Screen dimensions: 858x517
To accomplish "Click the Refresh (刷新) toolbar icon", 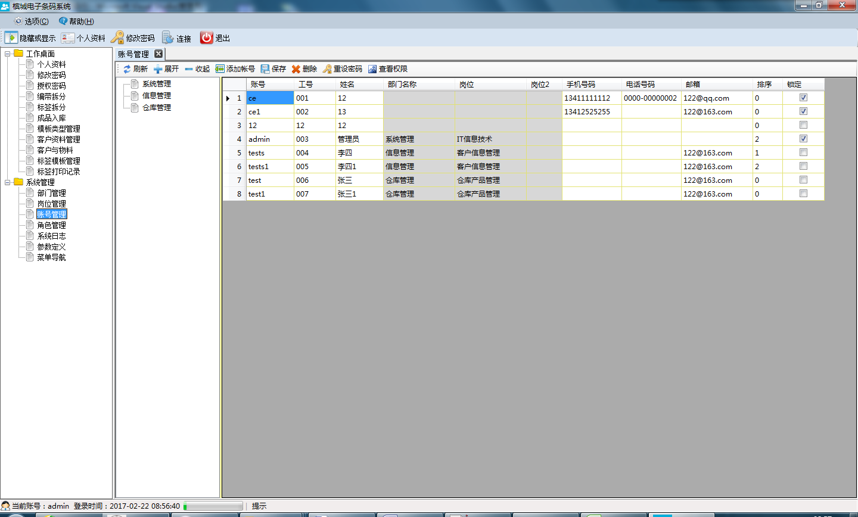I will [128, 69].
